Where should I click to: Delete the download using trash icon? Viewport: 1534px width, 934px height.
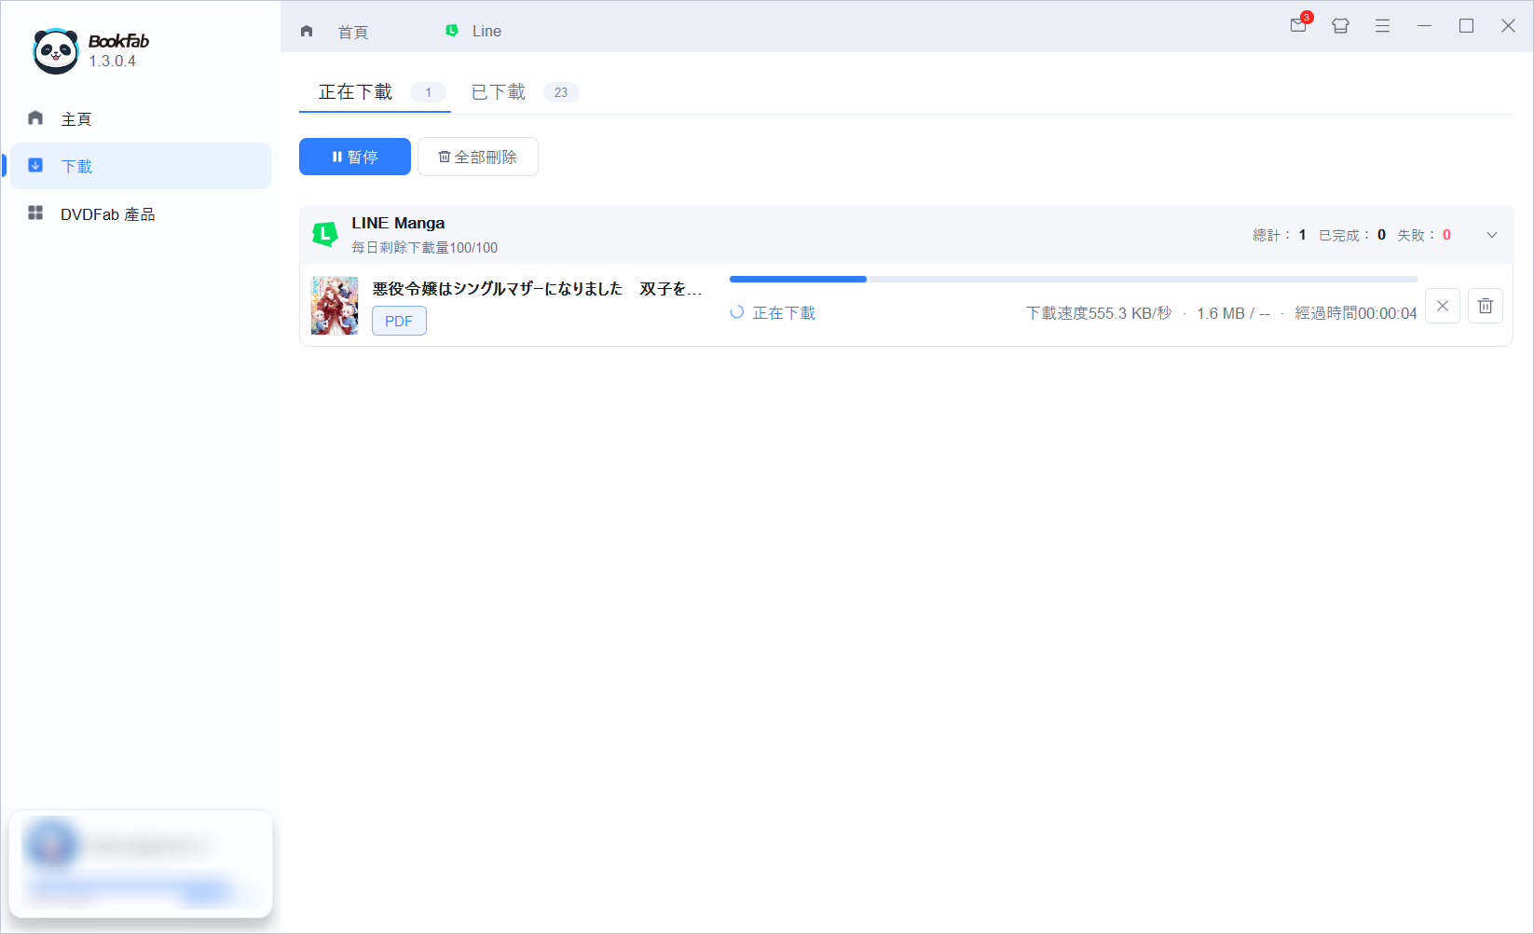click(x=1486, y=306)
